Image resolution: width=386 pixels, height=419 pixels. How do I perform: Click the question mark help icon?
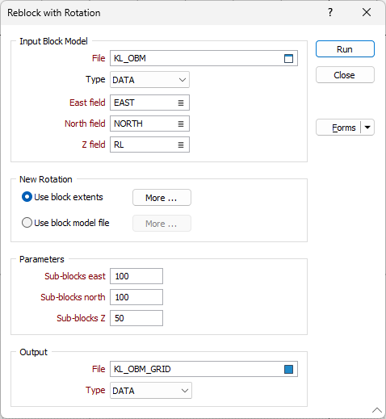(x=330, y=12)
